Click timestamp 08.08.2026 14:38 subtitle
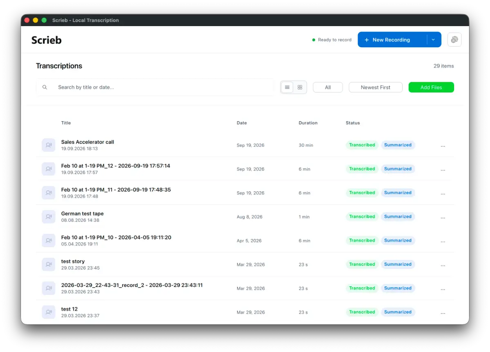Image resolution: width=490 pixels, height=352 pixels. [x=80, y=220]
